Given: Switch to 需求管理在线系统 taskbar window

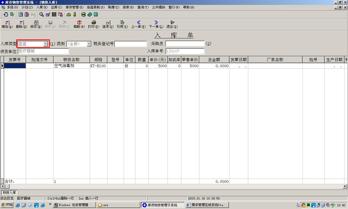Looking at the screenshot, I should click(207, 205).
